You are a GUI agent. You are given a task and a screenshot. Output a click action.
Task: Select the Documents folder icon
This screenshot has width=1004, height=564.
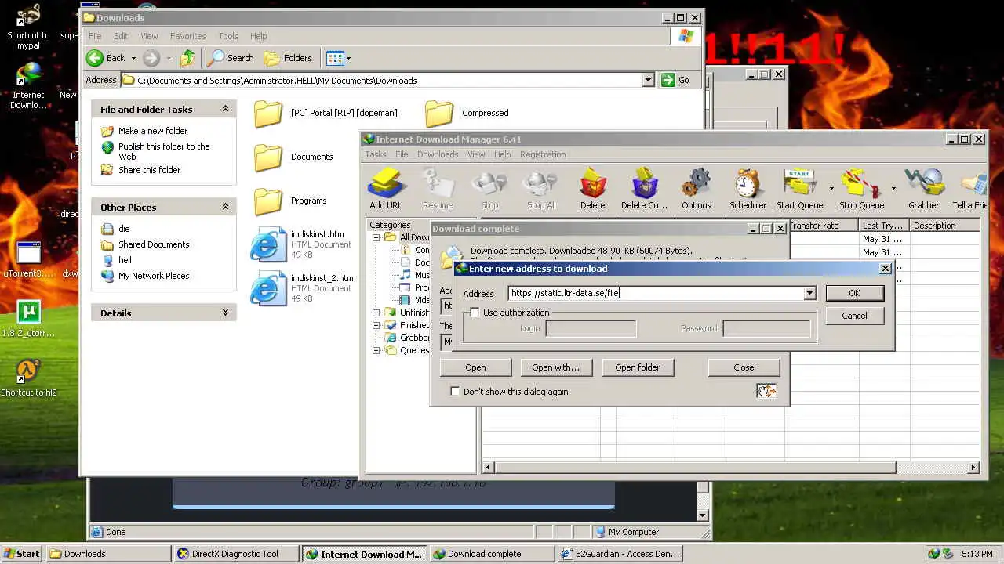[268, 157]
